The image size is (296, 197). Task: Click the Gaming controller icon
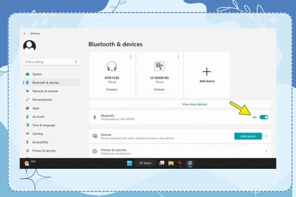pyautogui.click(x=27, y=134)
